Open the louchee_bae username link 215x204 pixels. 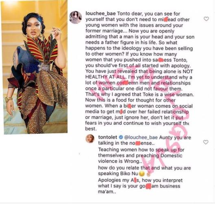point(101,13)
